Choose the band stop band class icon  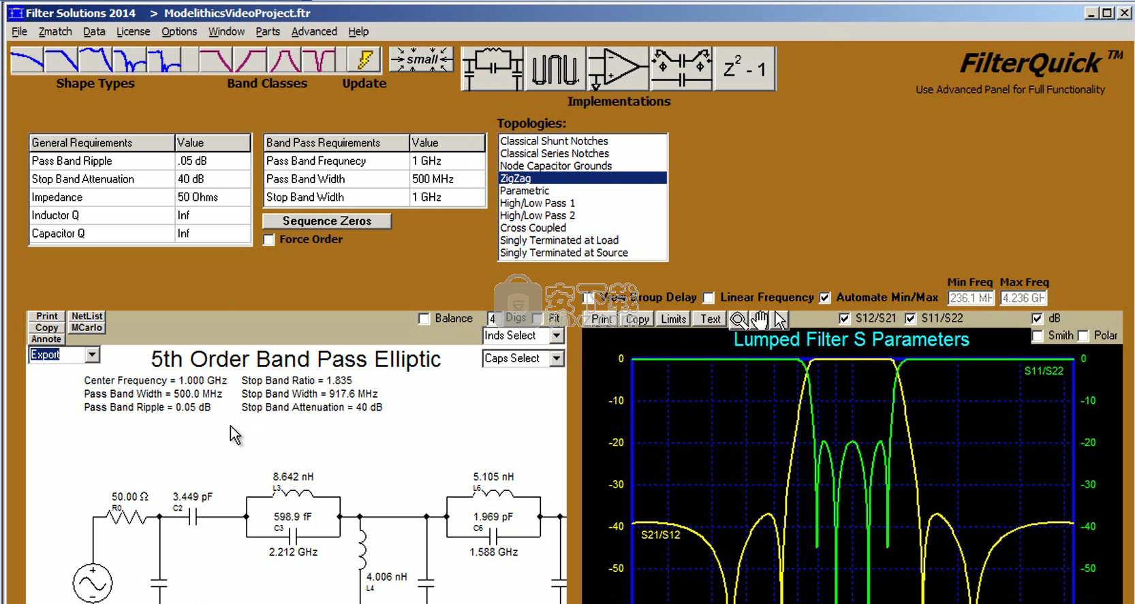tap(318, 61)
